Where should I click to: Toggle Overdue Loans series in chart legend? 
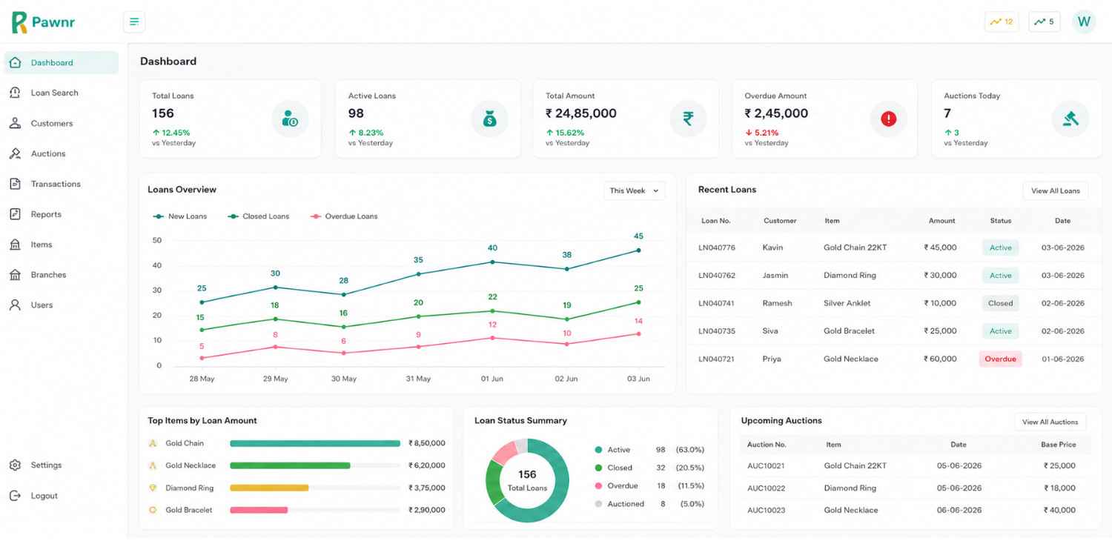coord(343,216)
